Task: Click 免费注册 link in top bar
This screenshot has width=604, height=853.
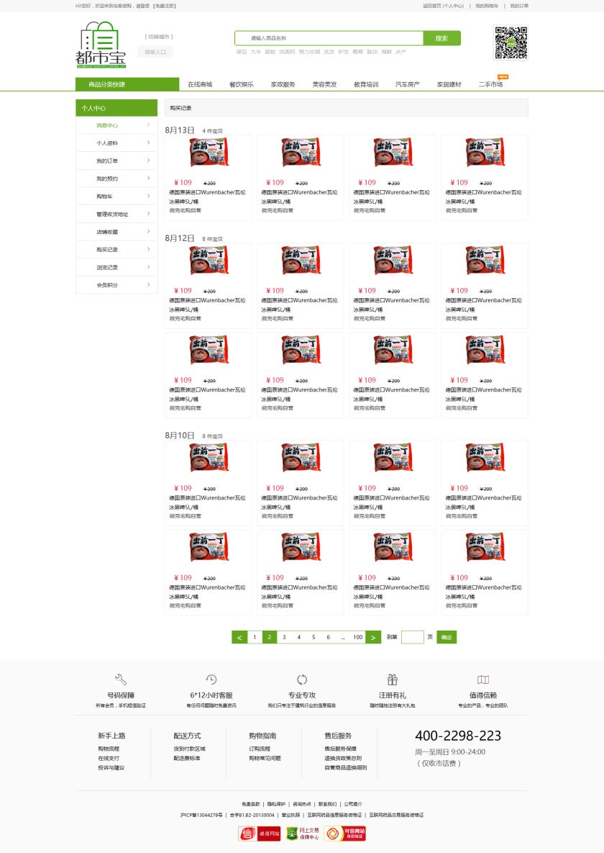Action: click(x=164, y=6)
